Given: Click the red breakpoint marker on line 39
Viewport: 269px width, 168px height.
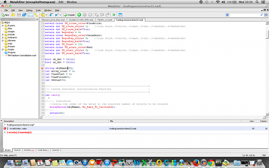Looking at the screenshot, I should click(42, 68).
